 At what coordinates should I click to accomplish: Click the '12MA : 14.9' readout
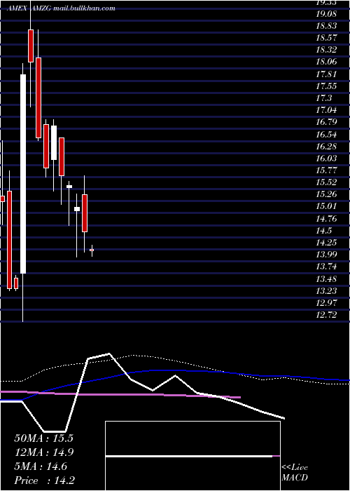[x=43, y=452]
